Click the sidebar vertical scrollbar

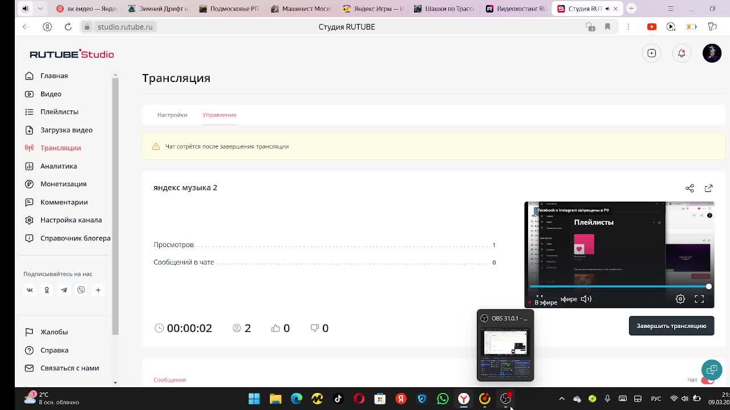tap(115, 205)
